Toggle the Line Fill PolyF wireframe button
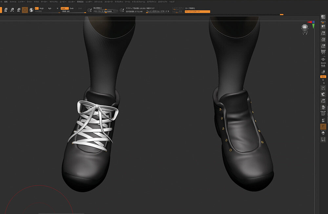This screenshot has height=214, width=328. pos(323,113)
